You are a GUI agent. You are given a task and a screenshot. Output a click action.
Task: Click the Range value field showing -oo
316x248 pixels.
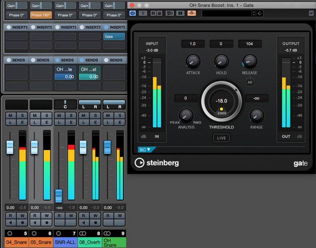[x=257, y=98]
